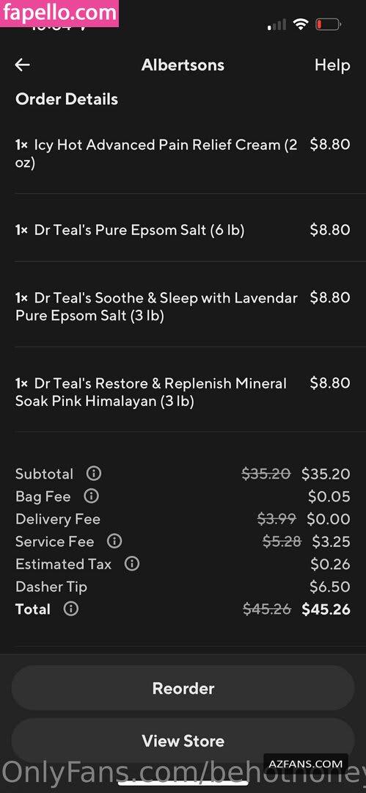Click the Reorder button
Screen dimensions: 366x793
[183, 688]
